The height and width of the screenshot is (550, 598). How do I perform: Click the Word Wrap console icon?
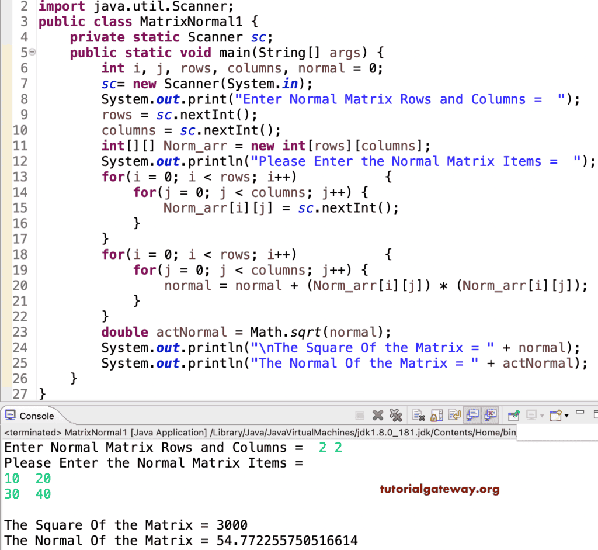(455, 415)
